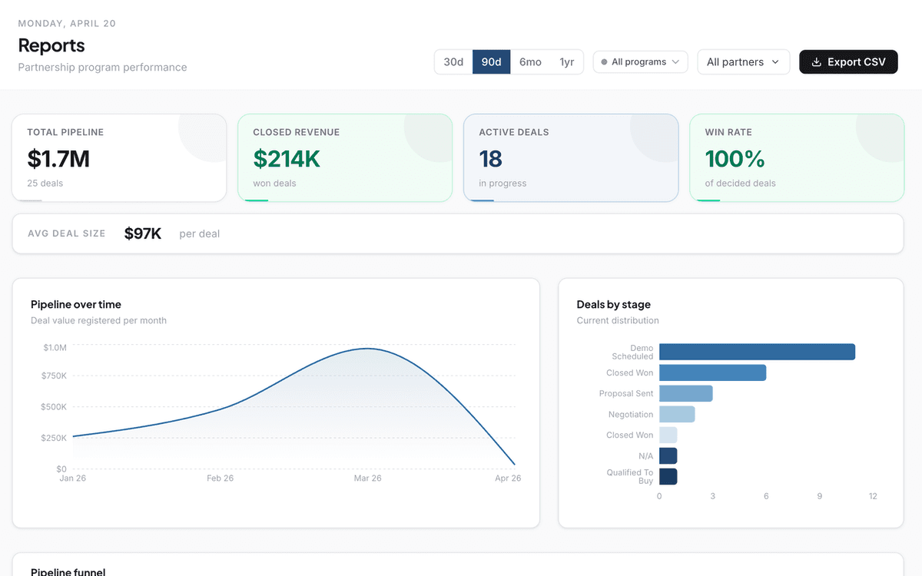Click the Qualified To Buy bar
922x576 pixels.
[668, 476]
